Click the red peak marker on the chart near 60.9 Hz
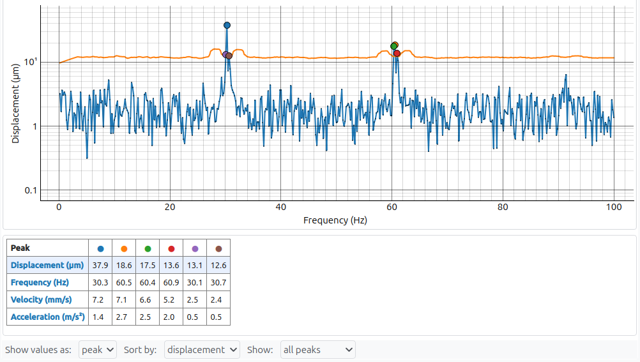Image resolution: width=640 pixels, height=362 pixels. coord(397,54)
